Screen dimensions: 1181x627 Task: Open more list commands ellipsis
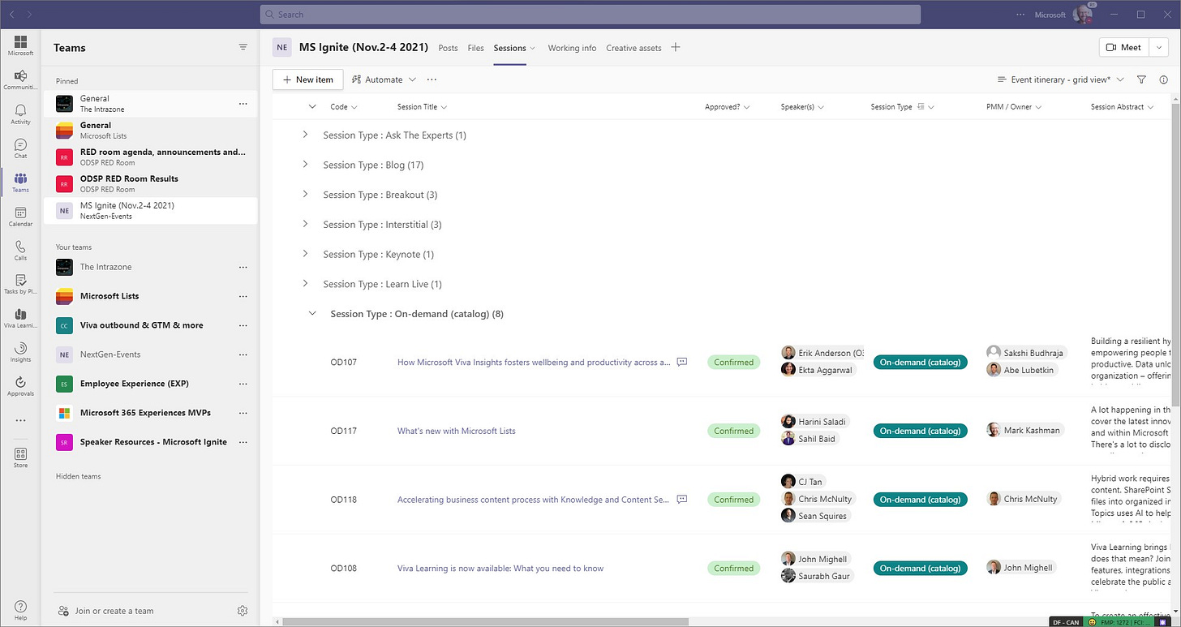(x=432, y=79)
